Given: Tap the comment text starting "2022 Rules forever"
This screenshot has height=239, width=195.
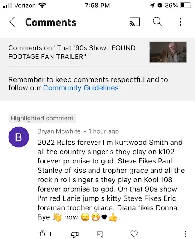Looking at the screenshot, I should (x=111, y=180).
